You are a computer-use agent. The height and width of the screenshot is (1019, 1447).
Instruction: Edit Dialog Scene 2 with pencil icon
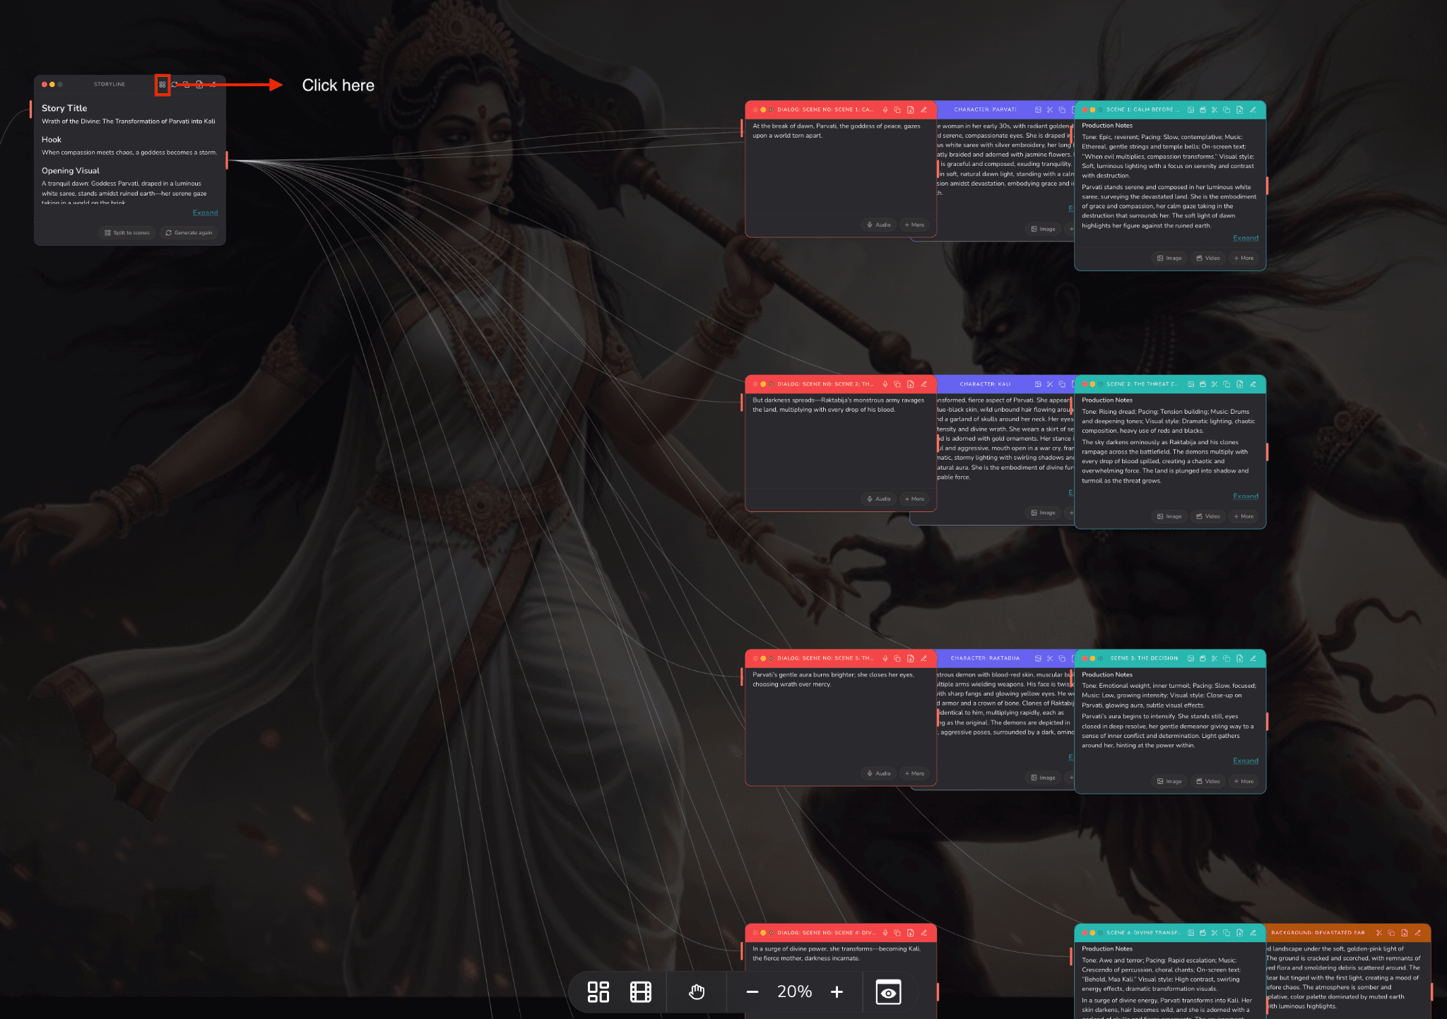923,384
